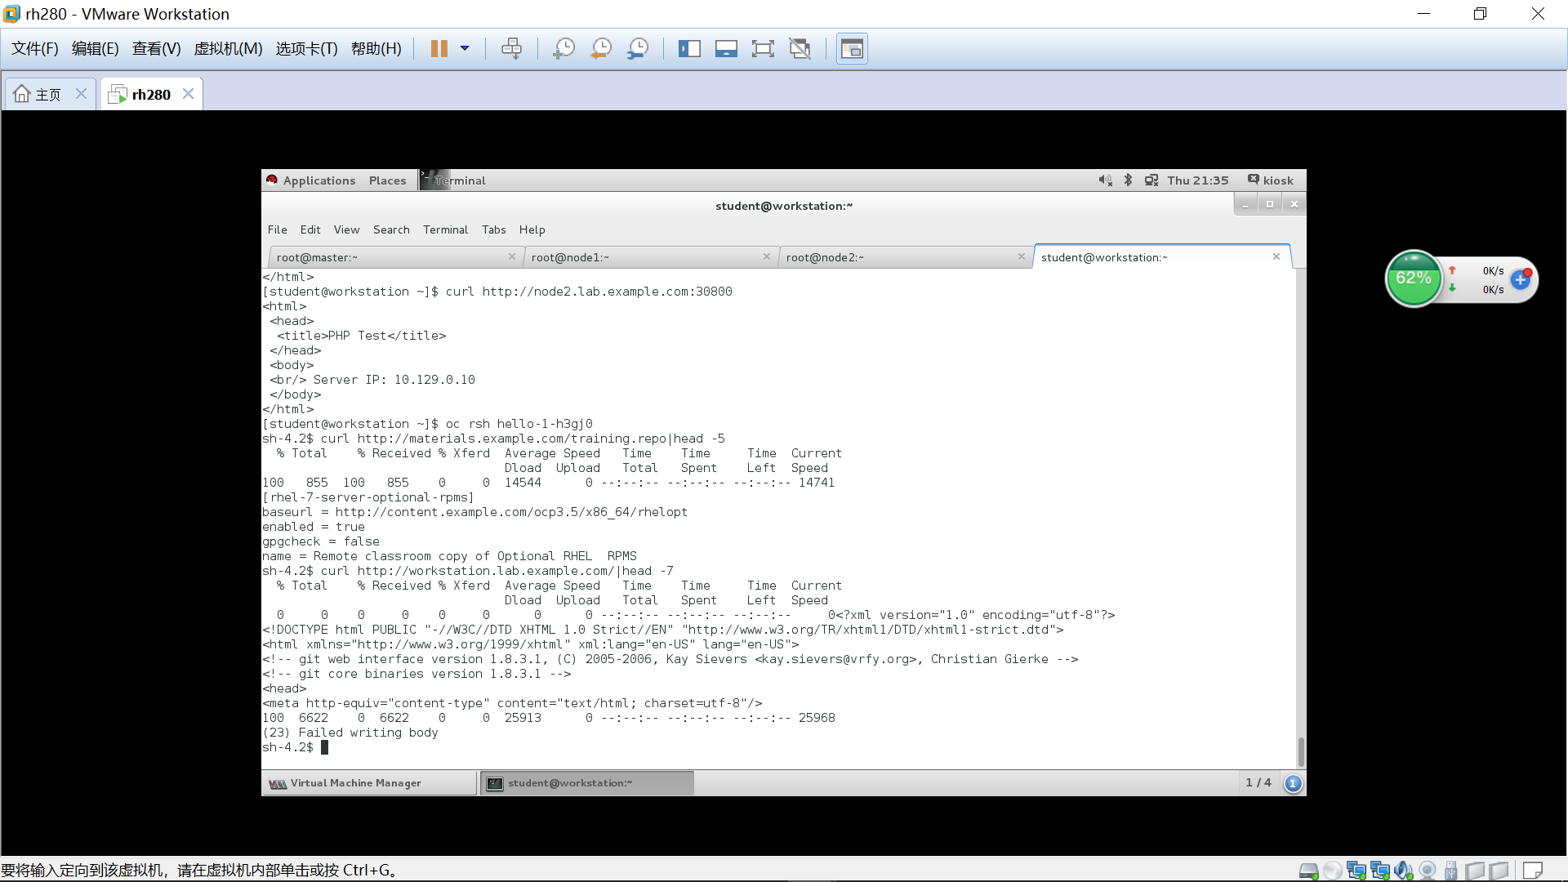Click the console view toolbar button
Viewport: 1568px width, 882px height.
(852, 49)
